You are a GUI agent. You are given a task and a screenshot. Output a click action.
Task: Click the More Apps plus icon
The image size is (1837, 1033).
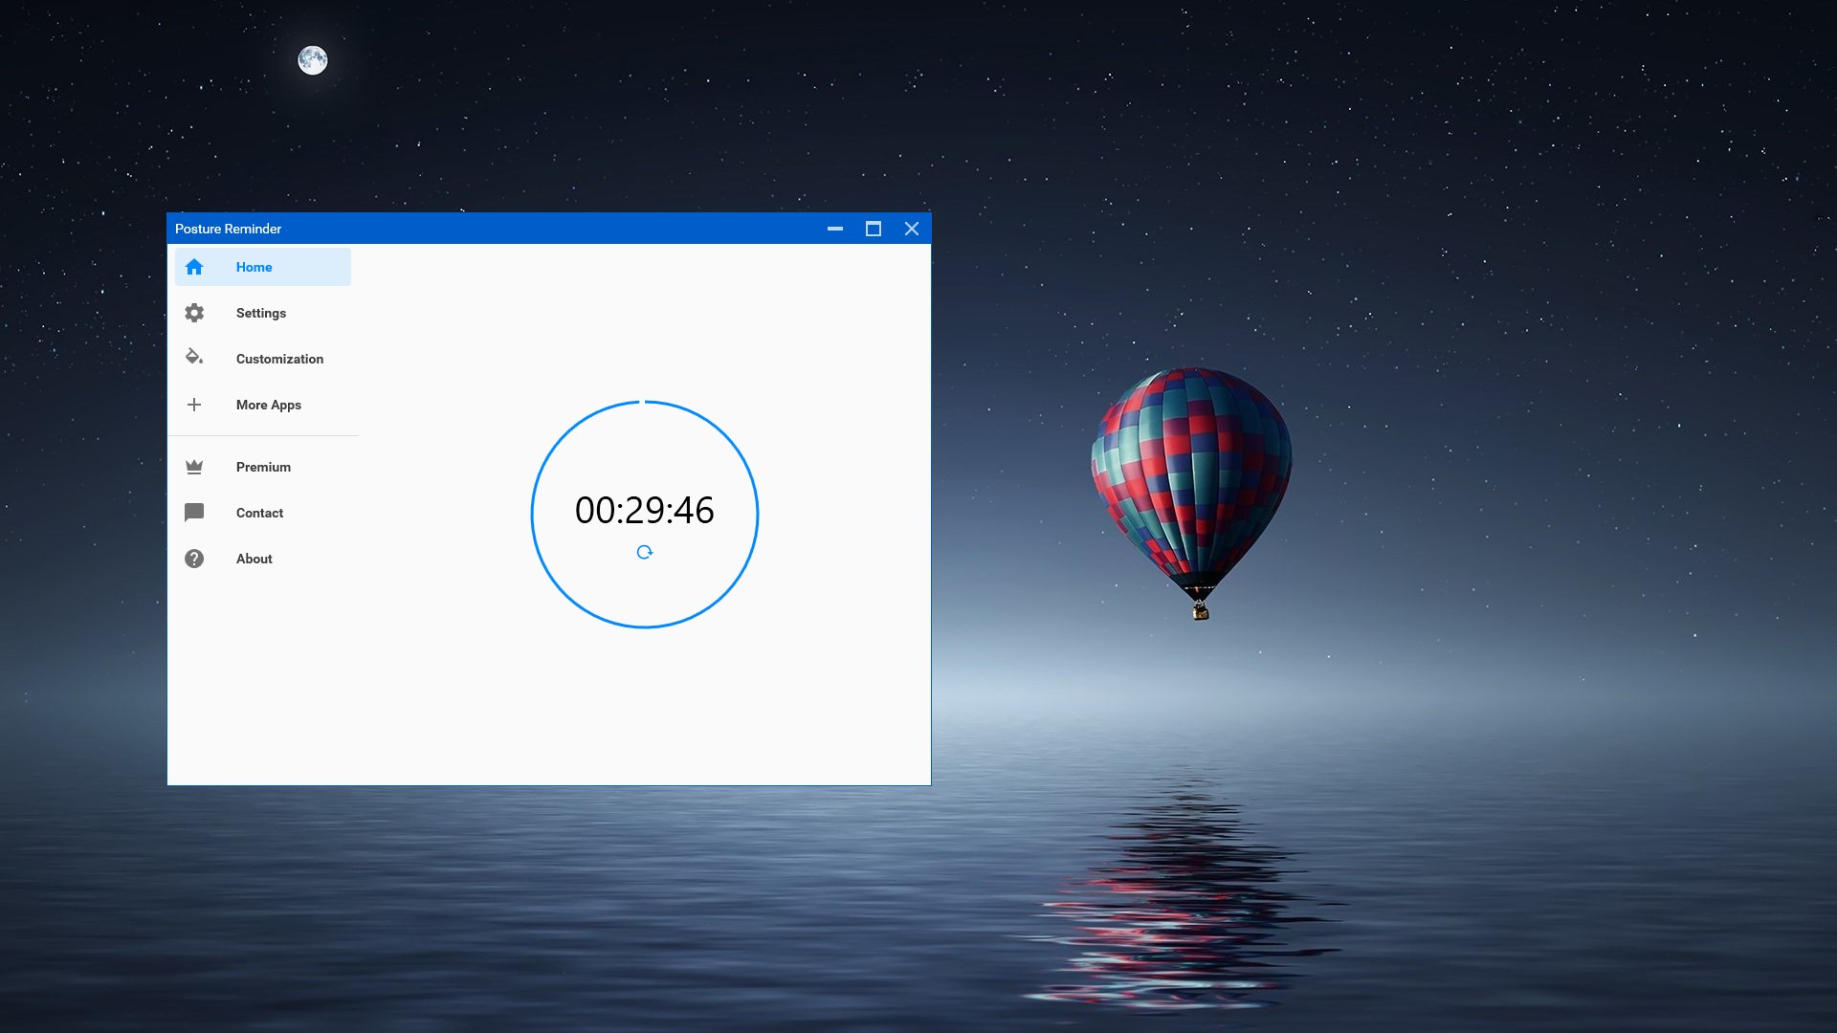[x=194, y=405]
